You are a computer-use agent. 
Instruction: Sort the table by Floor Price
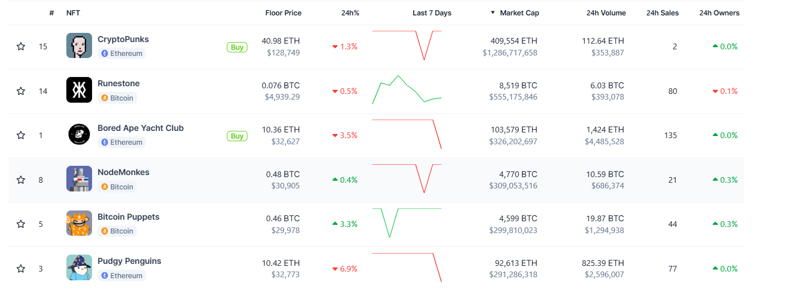pos(283,13)
